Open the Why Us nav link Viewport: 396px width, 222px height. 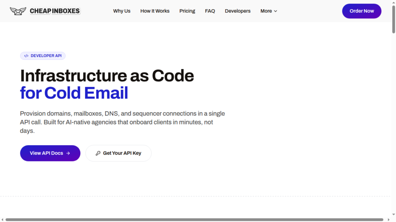pos(122,11)
